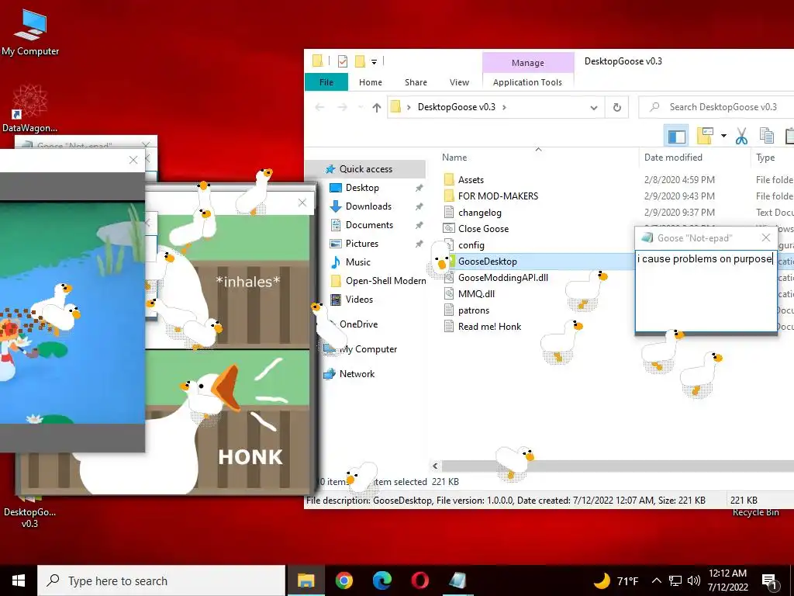Viewport: 794px width, 596px height.
Task: Open Videos in navigation pane
Action: click(359, 300)
